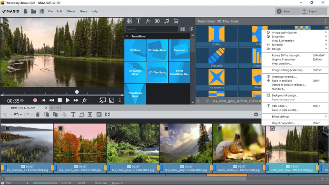Screen dimensions: 329x185
Task: Open the store shopping cart icon
Action: [176, 21]
